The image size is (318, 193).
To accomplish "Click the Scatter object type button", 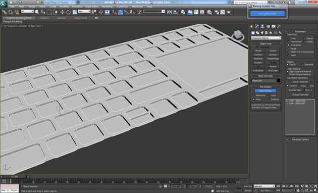I will pyautogui.click(x=273, y=51).
